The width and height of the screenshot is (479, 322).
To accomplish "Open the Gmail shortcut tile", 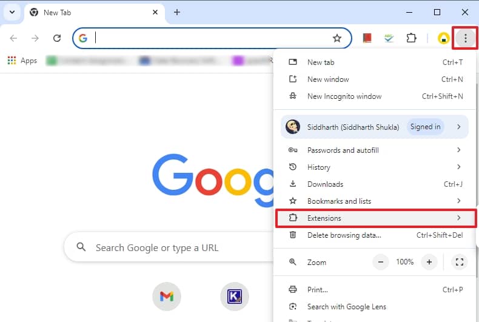I will click(x=167, y=297).
